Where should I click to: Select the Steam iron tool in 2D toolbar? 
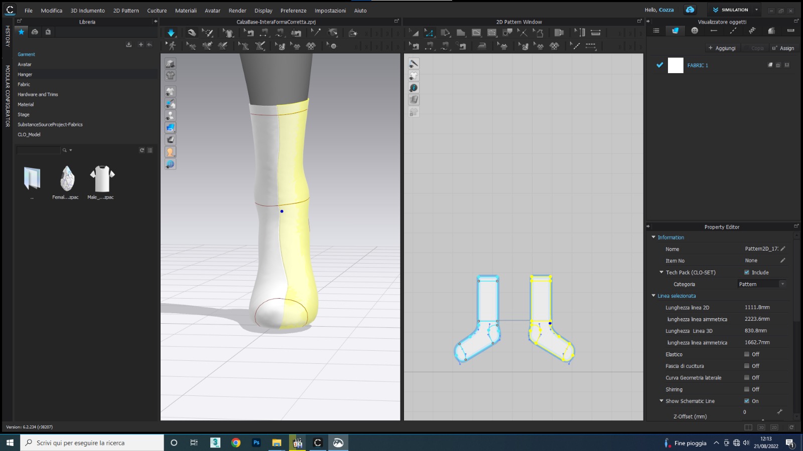tap(481, 46)
